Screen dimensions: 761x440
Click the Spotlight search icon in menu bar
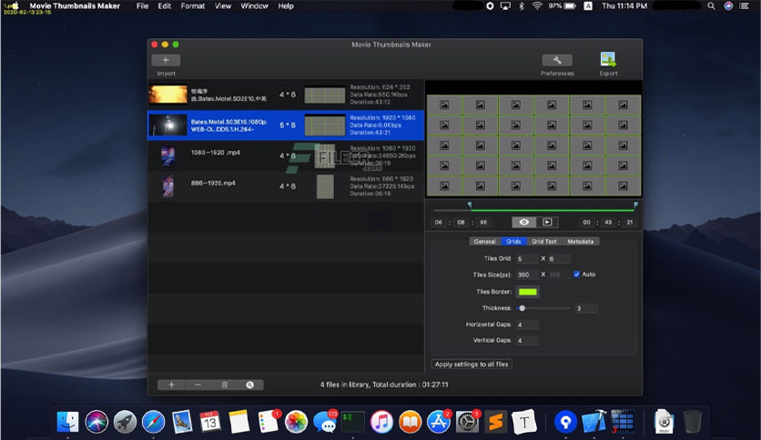point(711,5)
